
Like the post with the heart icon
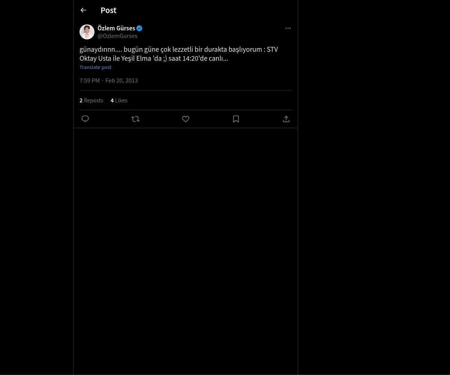tap(186, 119)
